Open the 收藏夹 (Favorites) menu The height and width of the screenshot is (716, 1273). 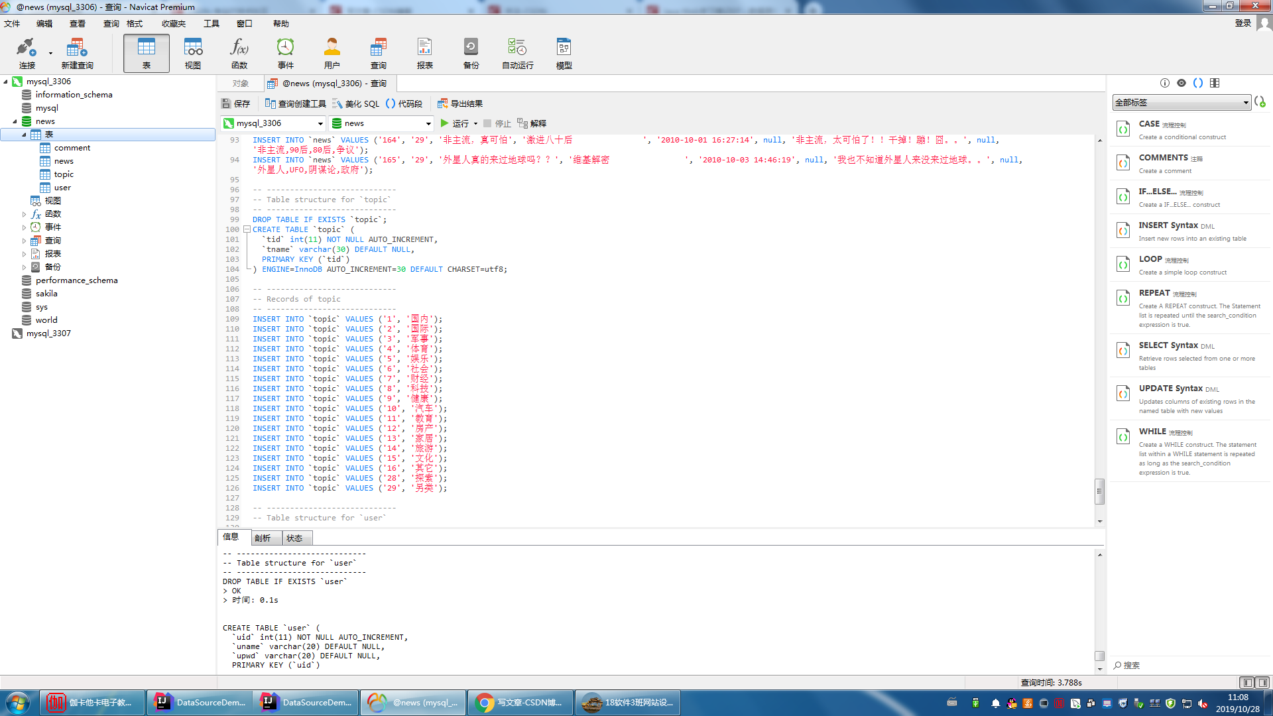174,24
